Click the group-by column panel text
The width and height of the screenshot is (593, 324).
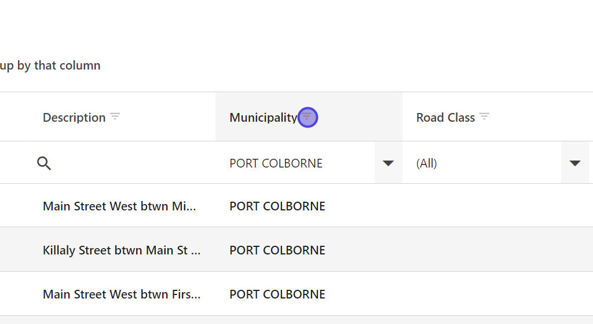pyautogui.click(x=50, y=65)
